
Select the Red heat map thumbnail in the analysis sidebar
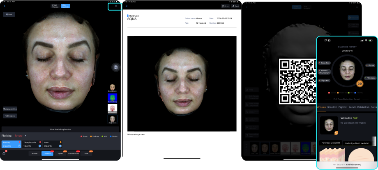(112, 98)
